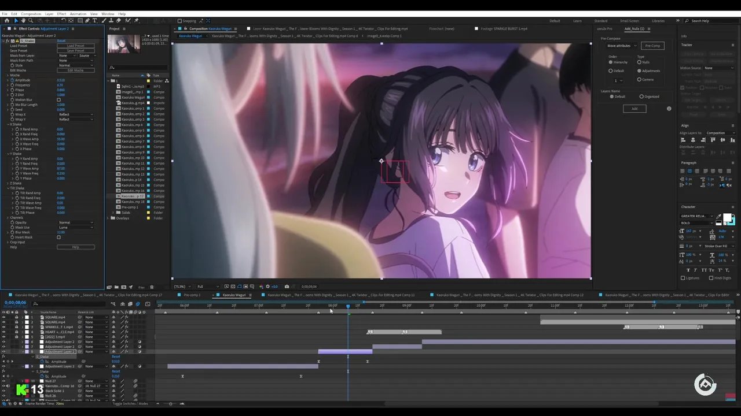The width and height of the screenshot is (741, 416).
Task: Click the Pre-Comp button
Action: tap(652, 46)
